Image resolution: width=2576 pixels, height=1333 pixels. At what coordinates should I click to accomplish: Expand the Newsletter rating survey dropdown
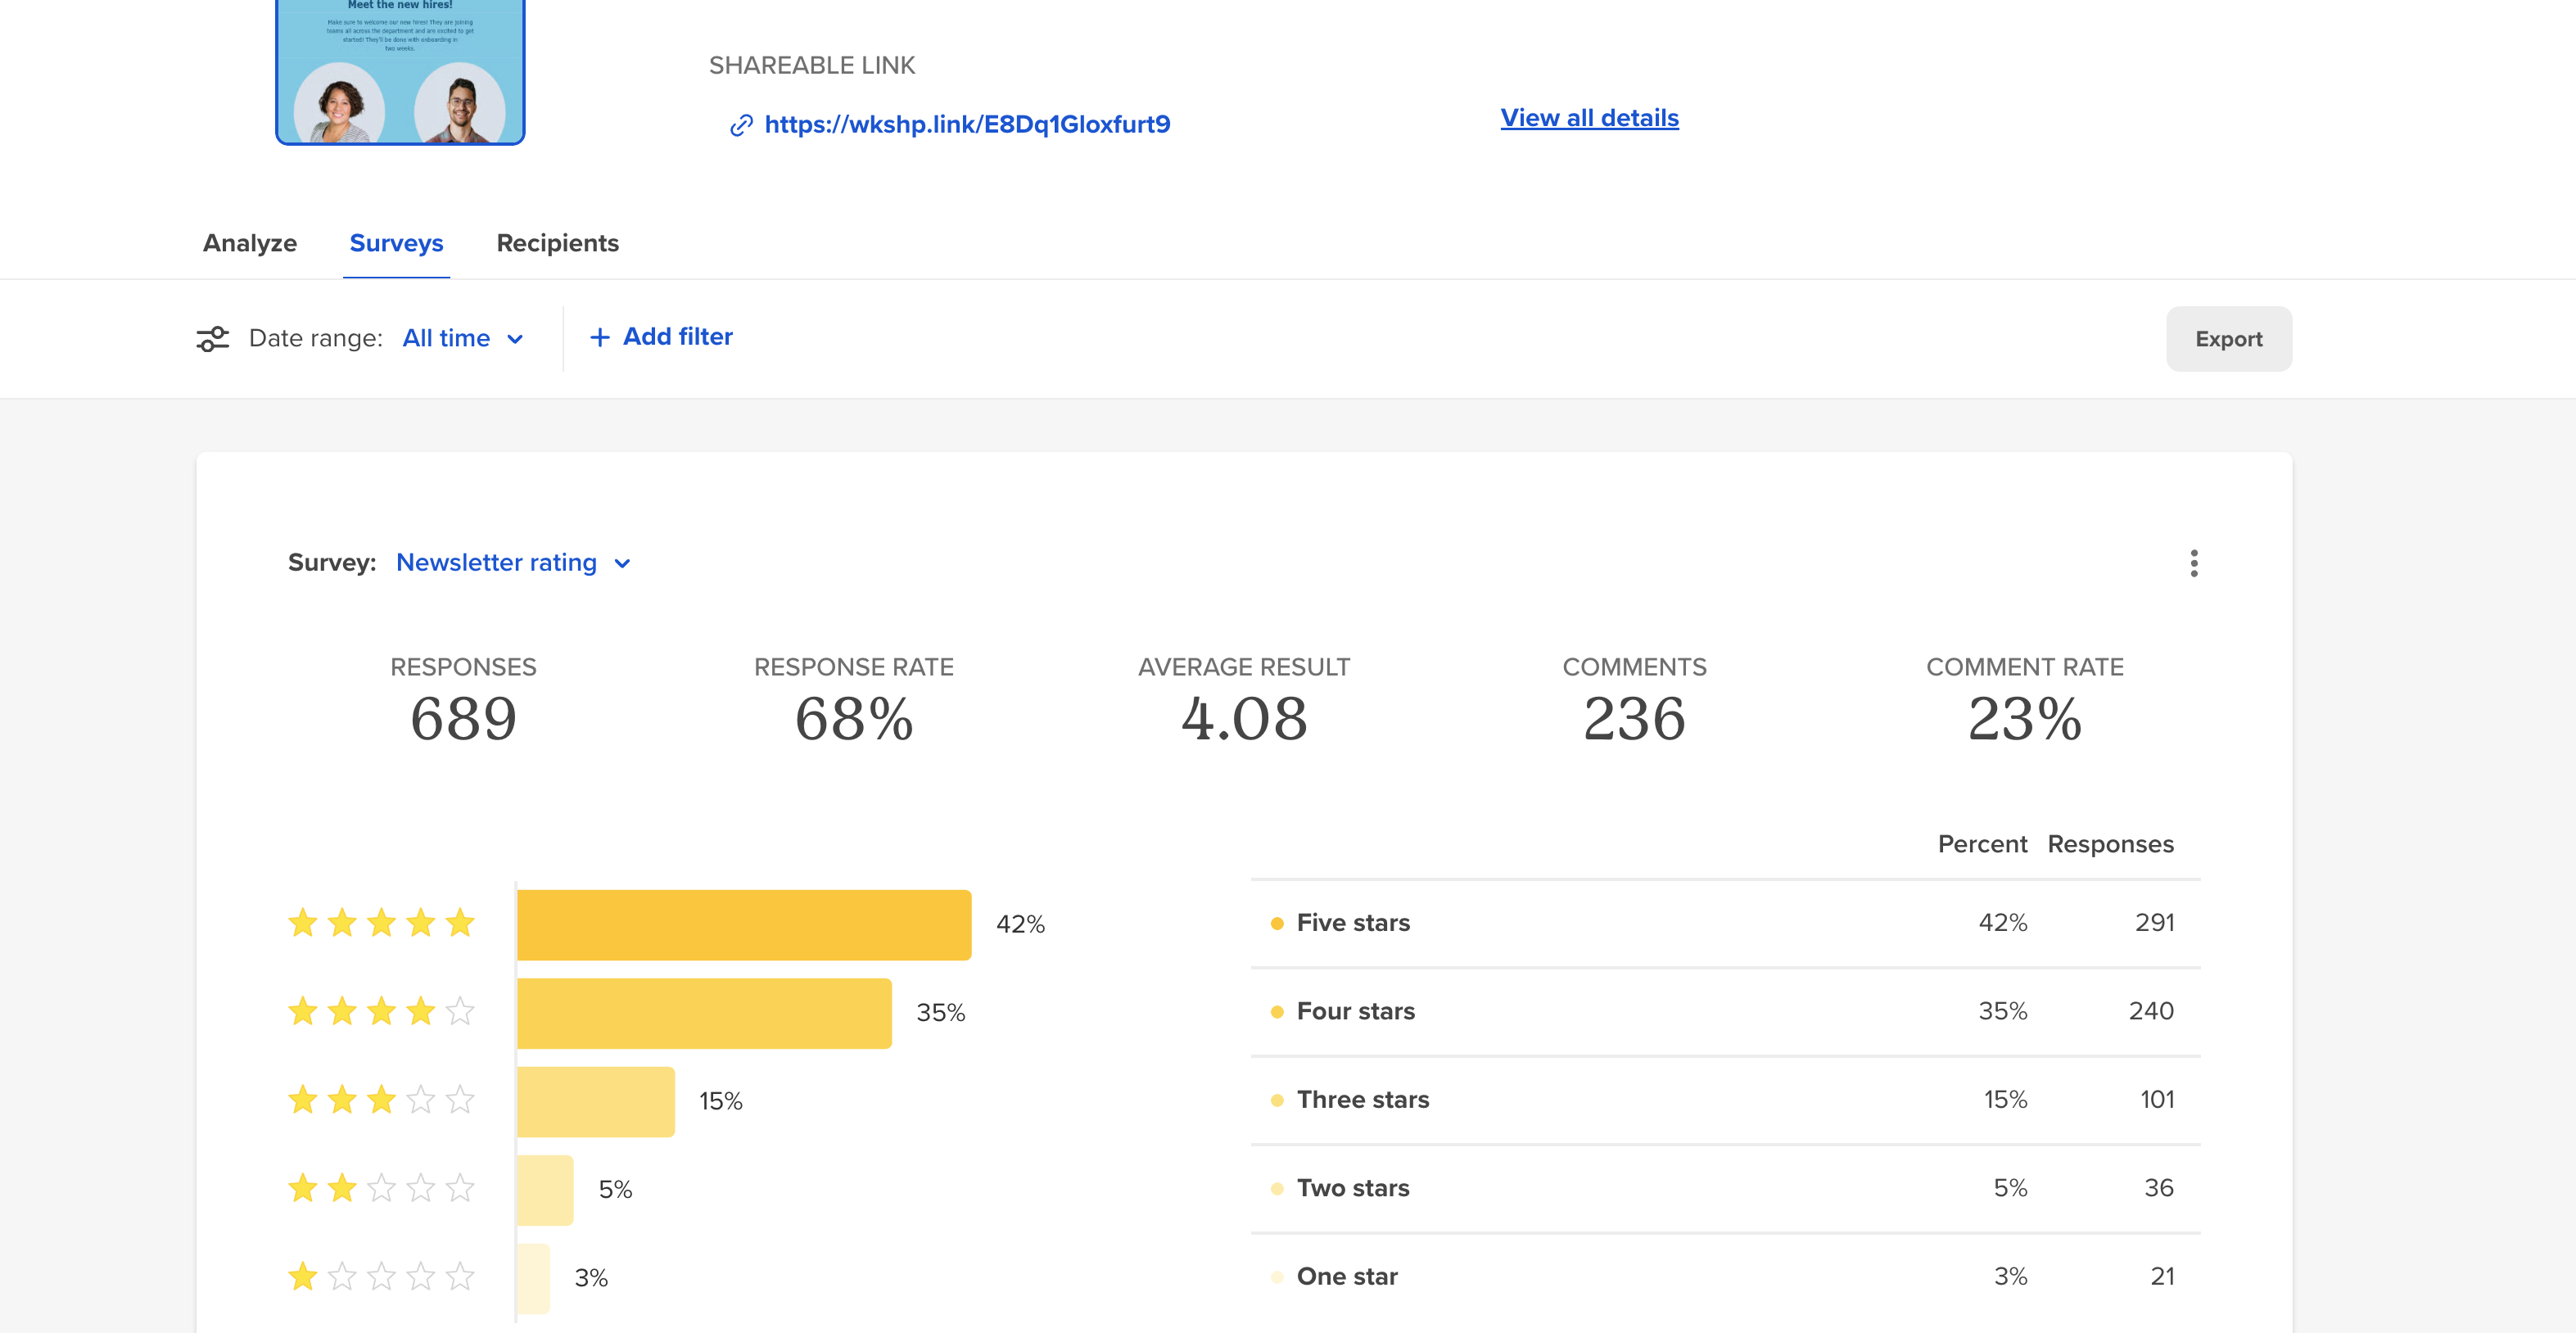pyautogui.click(x=514, y=563)
